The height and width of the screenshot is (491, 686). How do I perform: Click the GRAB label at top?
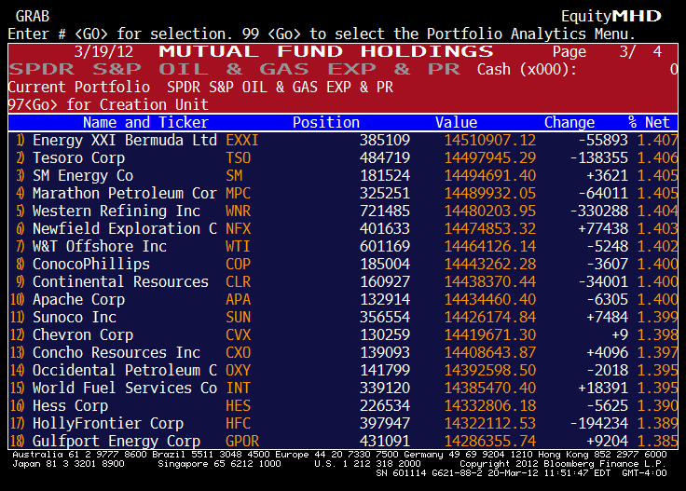[33, 16]
